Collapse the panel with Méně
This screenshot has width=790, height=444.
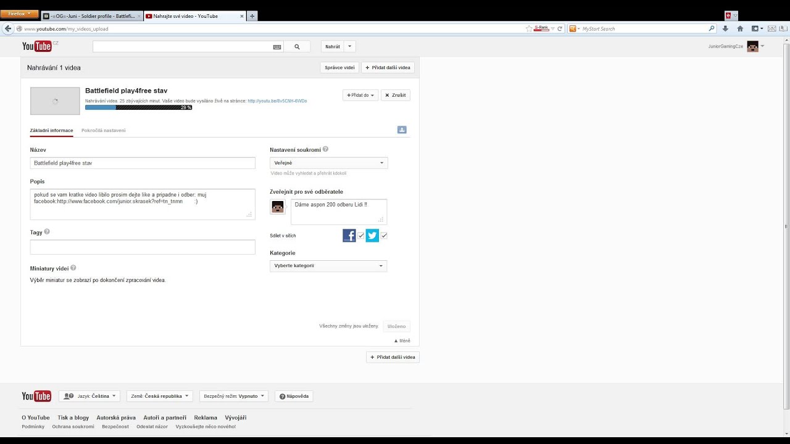pos(402,340)
